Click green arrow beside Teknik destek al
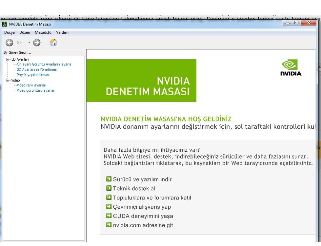The height and width of the screenshot is (246, 321). 109,188
